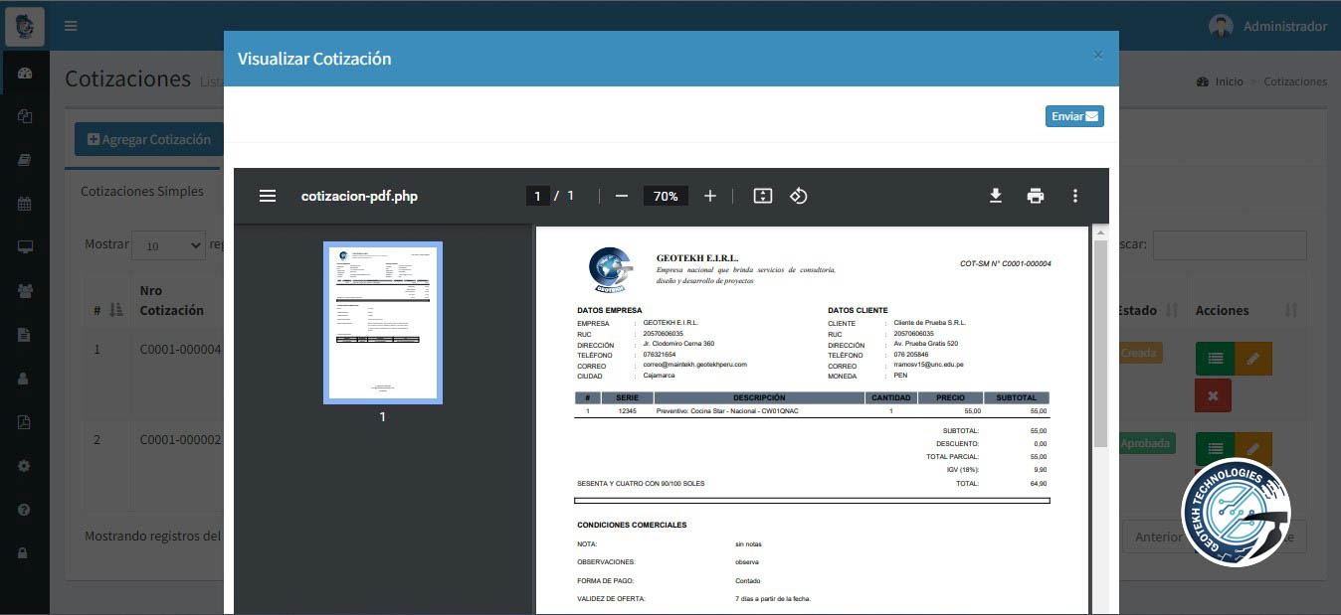Click the PDF viewer vertical scrollbar
Screen dimensions: 1341x615
(x=1099, y=348)
